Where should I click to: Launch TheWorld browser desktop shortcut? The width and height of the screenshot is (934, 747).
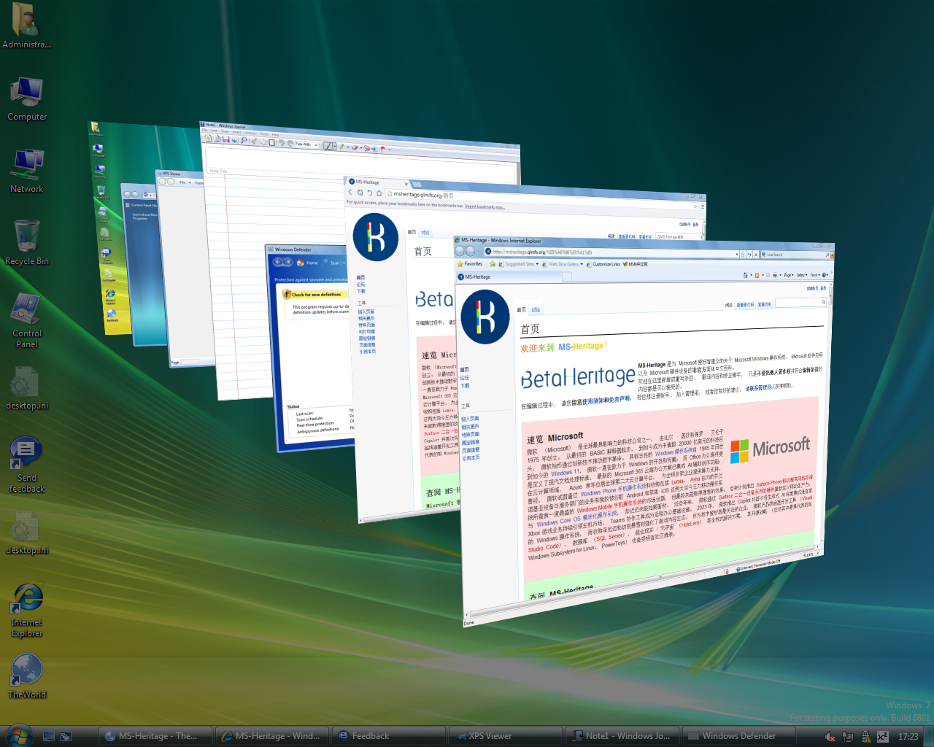(x=27, y=676)
